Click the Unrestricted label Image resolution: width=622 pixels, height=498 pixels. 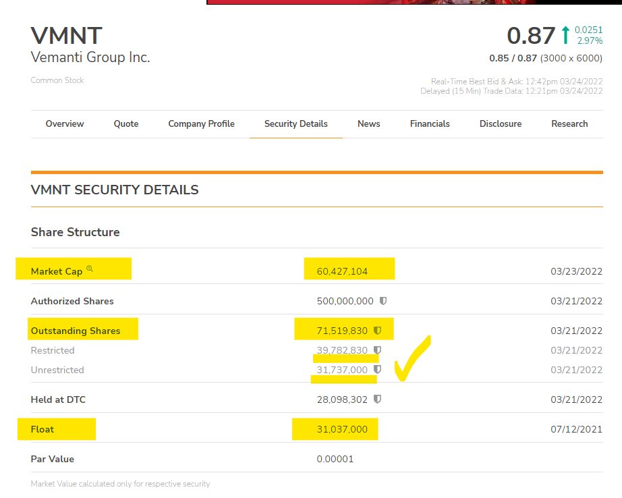pos(57,370)
